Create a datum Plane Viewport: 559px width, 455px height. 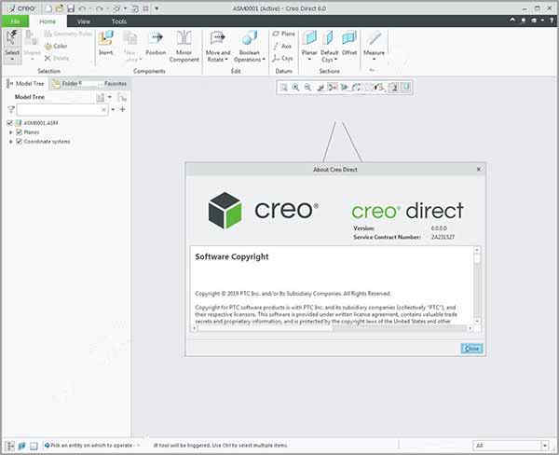click(284, 34)
